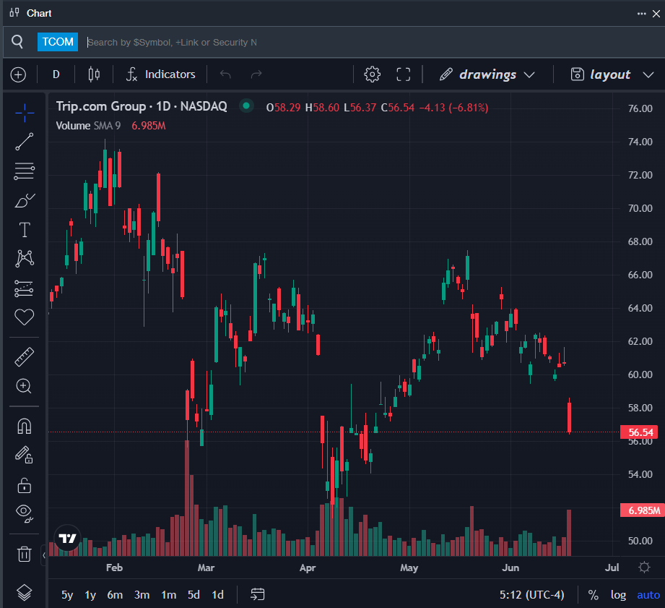The image size is (665, 608).
Task: Click the magnifier search icon
Action: point(17,42)
